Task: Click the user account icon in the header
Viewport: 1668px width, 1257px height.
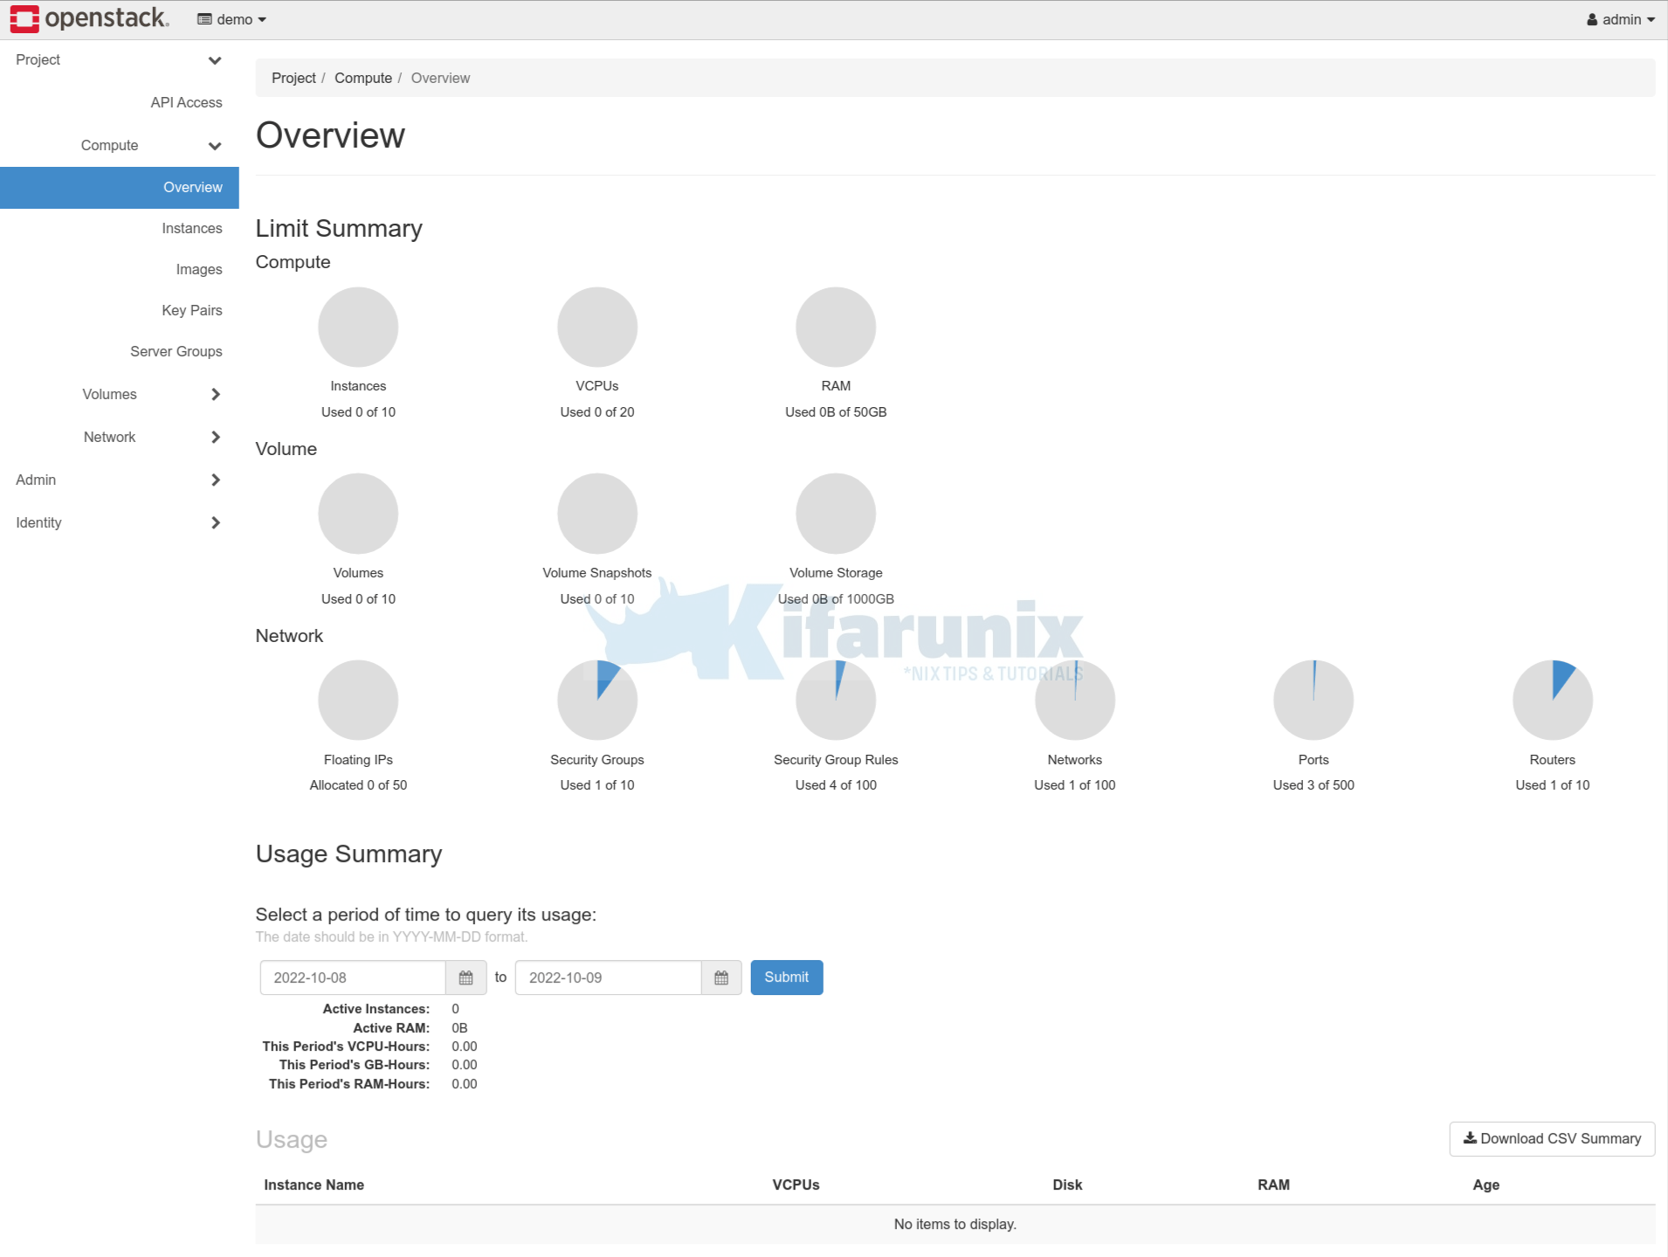Action: [x=1591, y=18]
